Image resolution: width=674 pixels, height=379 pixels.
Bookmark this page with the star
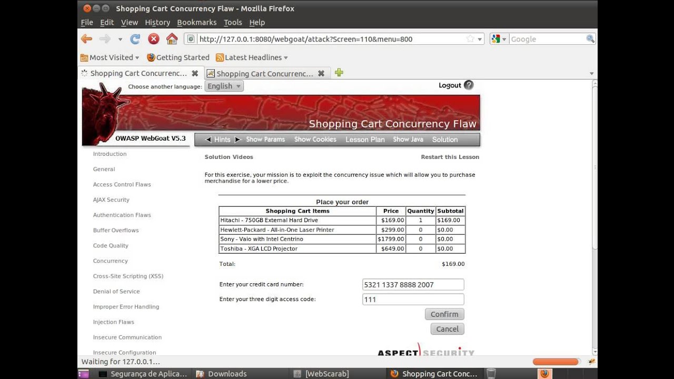[470, 39]
